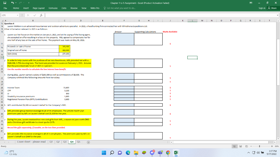Image resolution: width=280 pixels, height=157 pixels.
Task: Switch to Page Layout view icon
Action: click(x=241, y=146)
